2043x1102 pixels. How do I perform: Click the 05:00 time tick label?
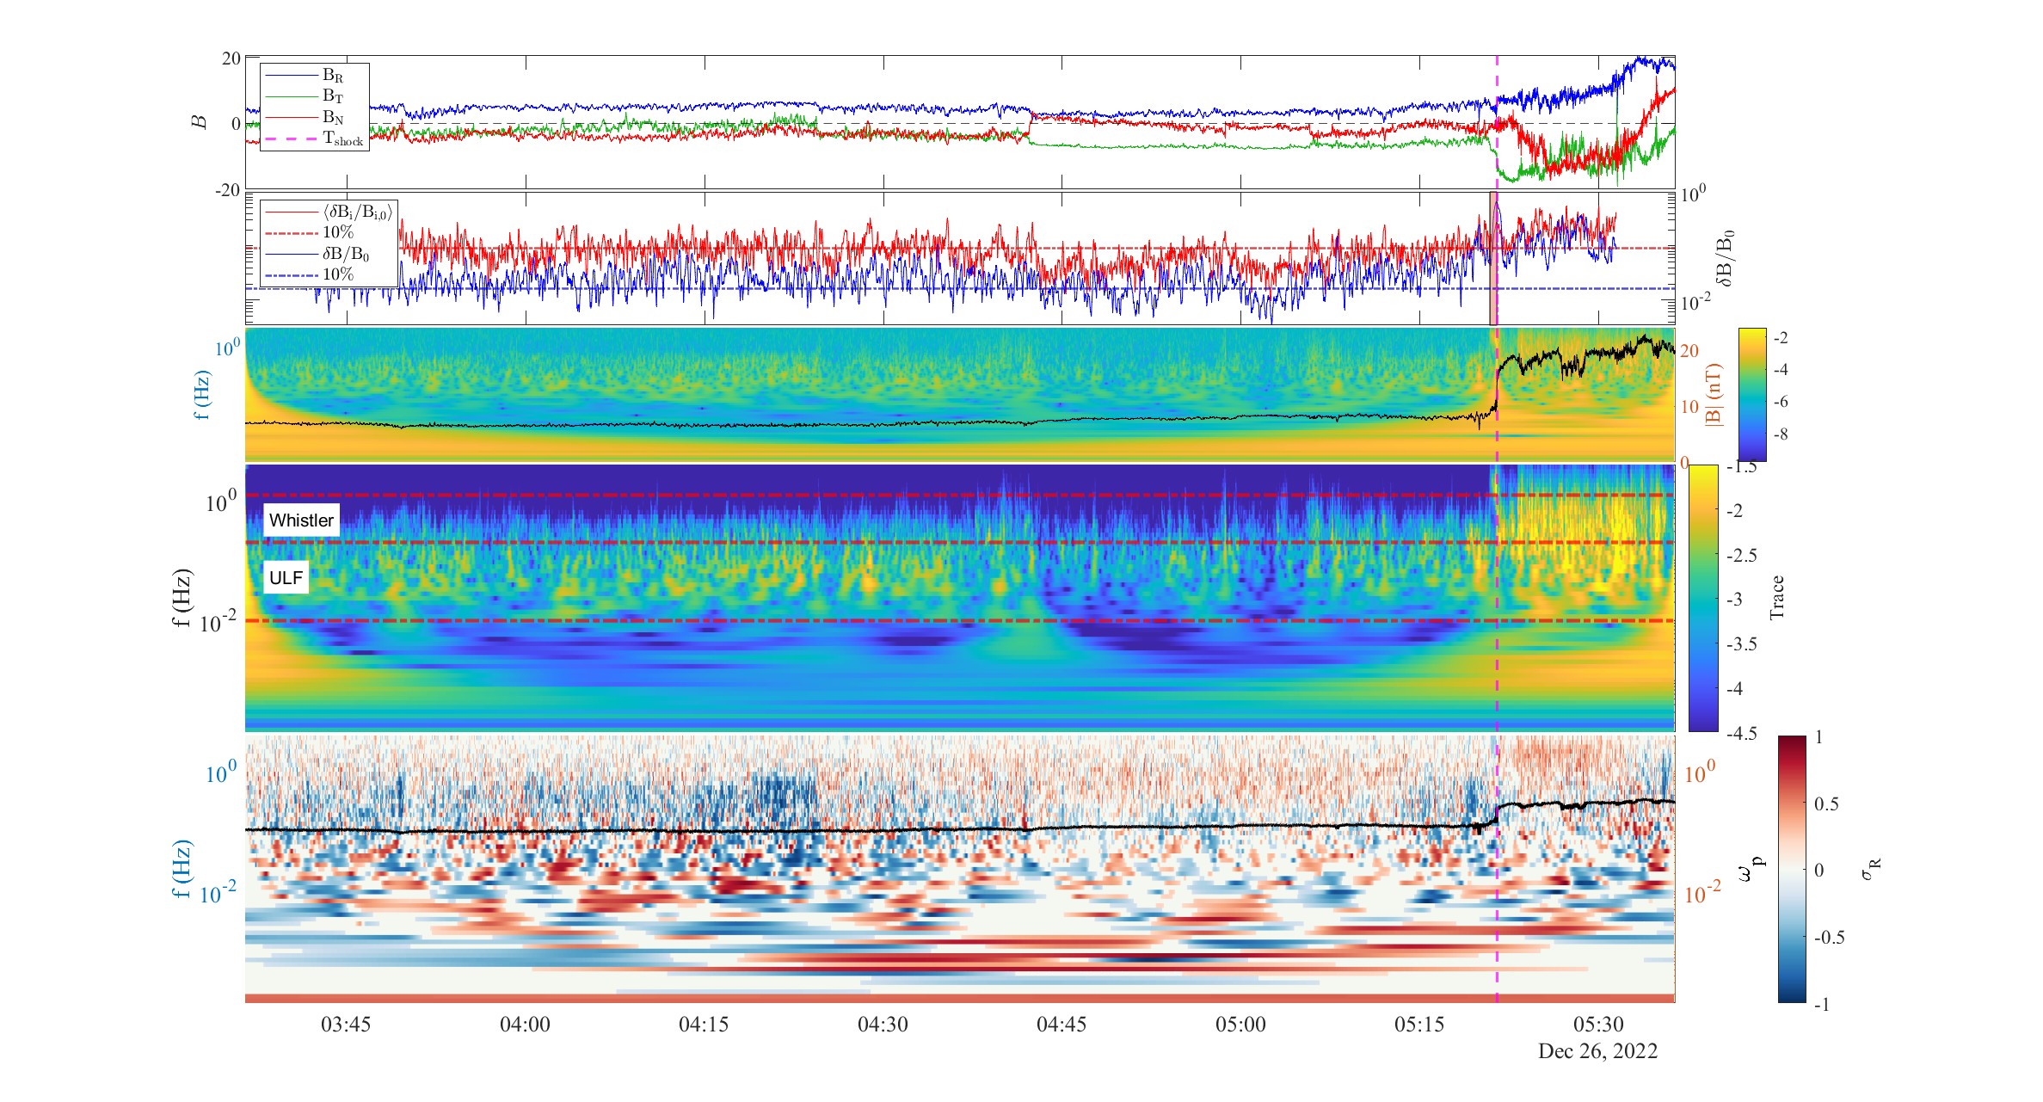pyautogui.click(x=1240, y=1025)
